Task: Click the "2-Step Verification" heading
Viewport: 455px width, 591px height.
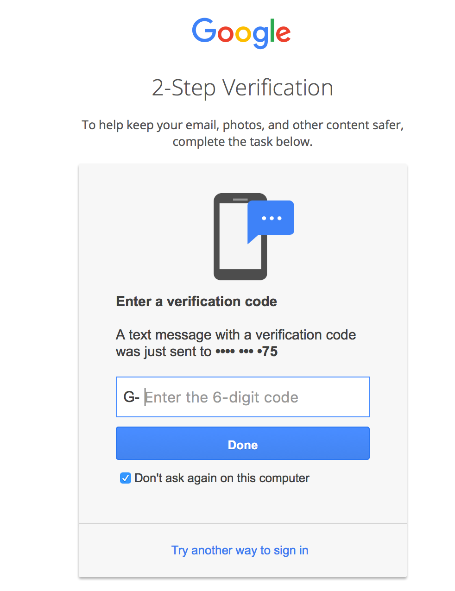Action: point(242,88)
